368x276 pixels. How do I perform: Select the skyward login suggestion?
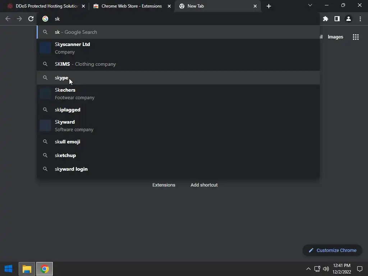click(178, 169)
